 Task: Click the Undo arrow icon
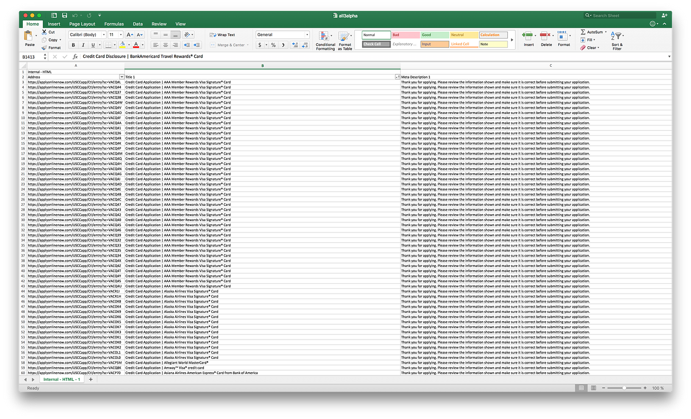pyautogui.click(x=75, y=16)
